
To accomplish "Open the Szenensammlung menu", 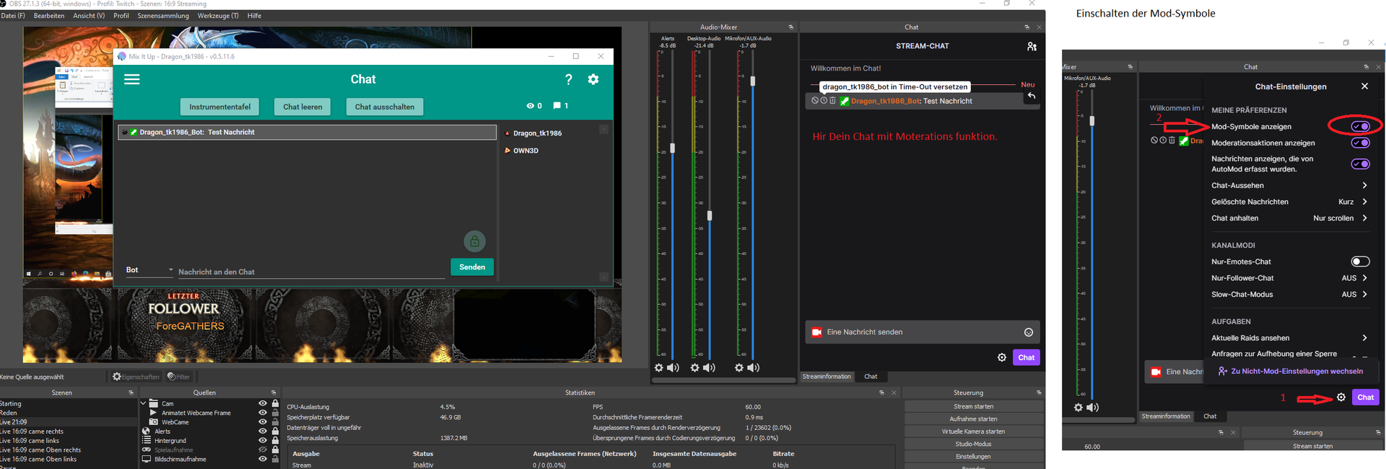I will 163,16.
